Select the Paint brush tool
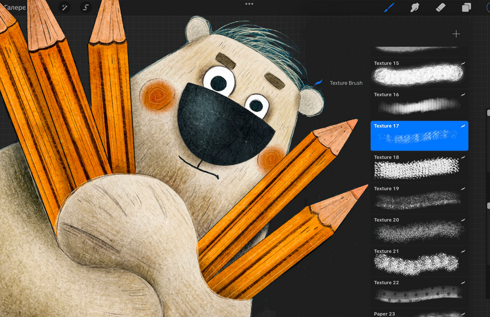Image resolution: width=490 pixels, height=317 pixels. point(390,7)
